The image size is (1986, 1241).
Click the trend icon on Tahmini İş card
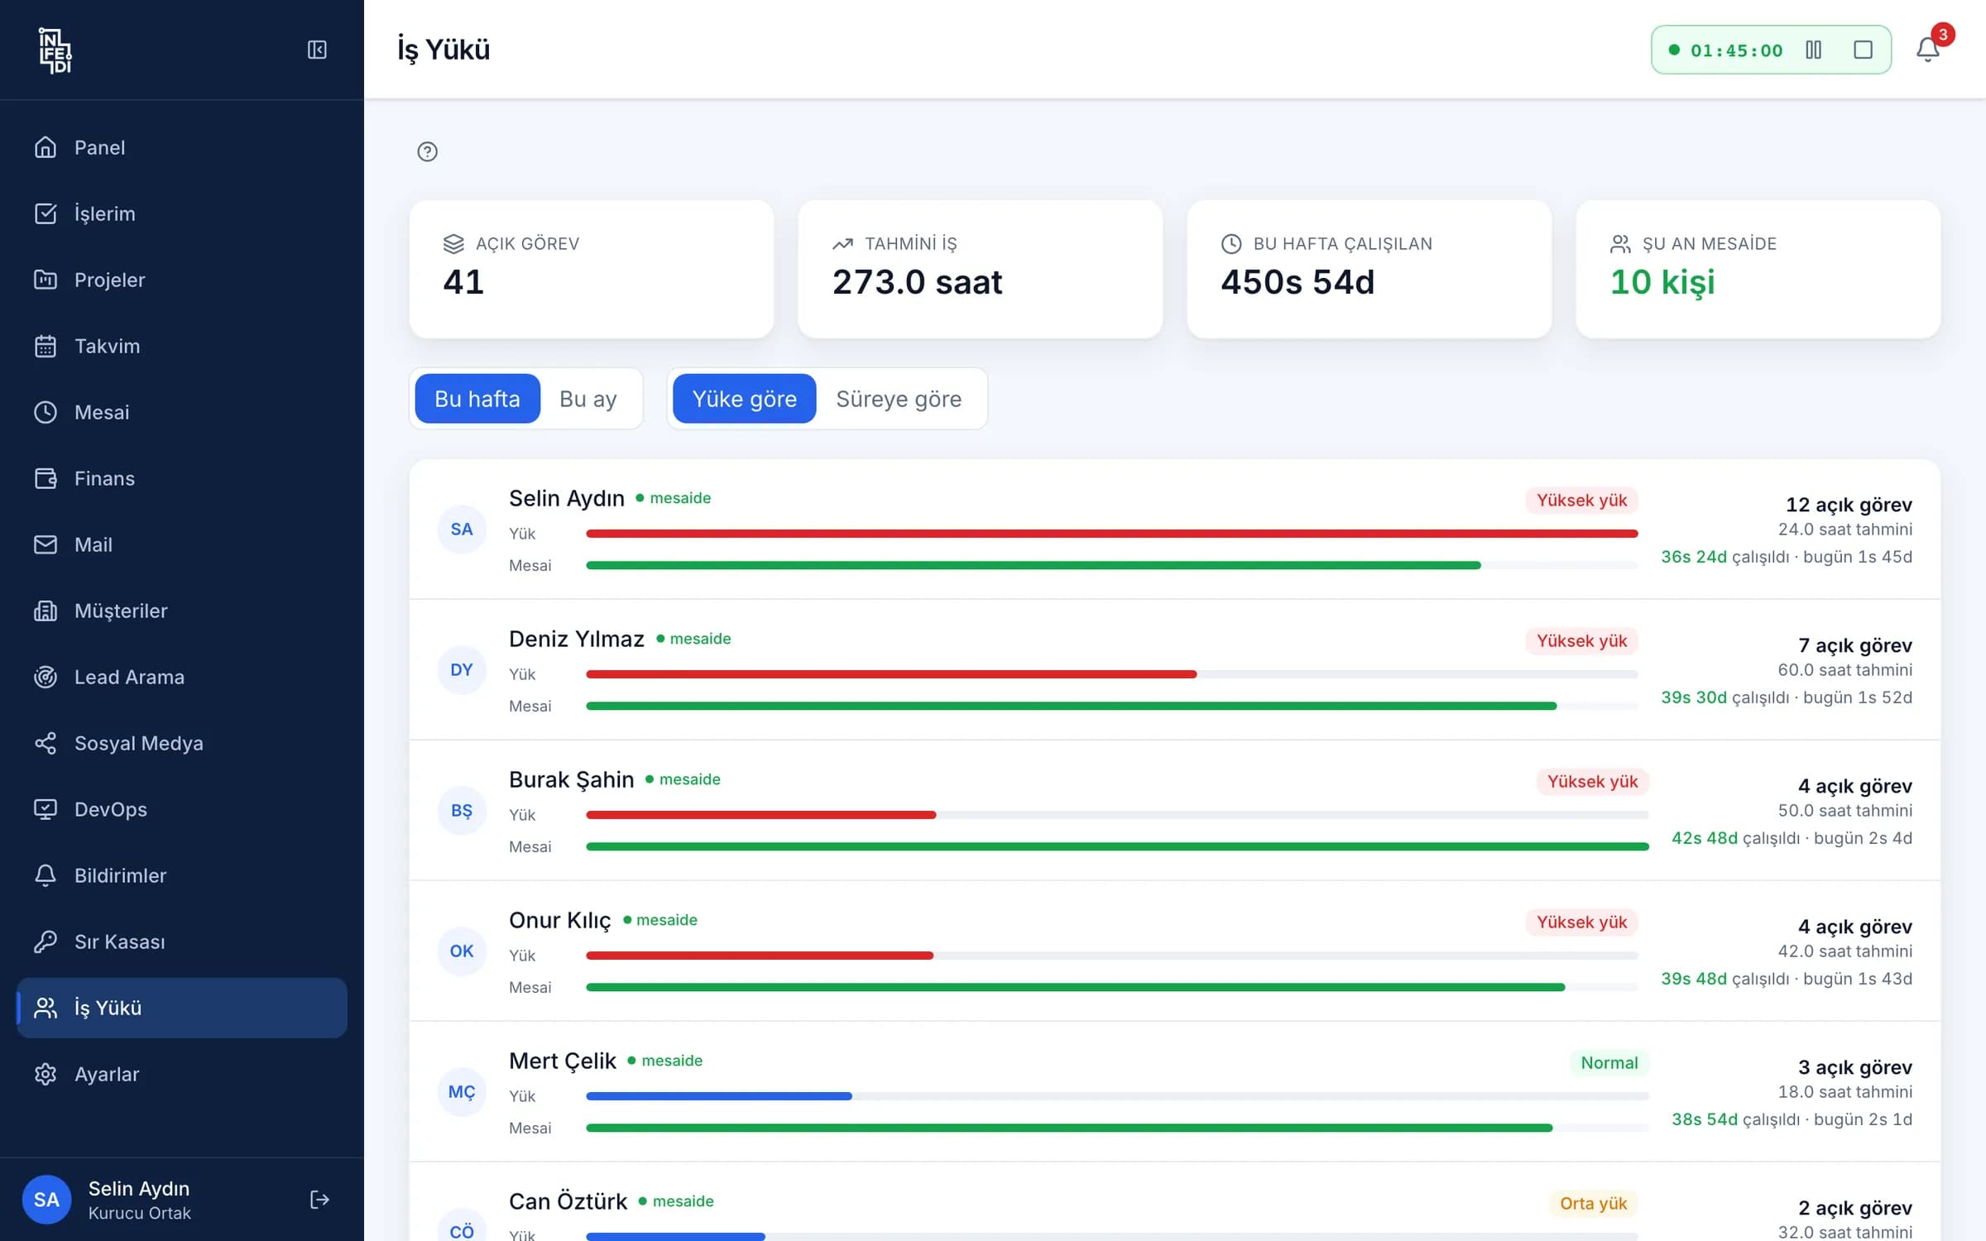[842, 243]
